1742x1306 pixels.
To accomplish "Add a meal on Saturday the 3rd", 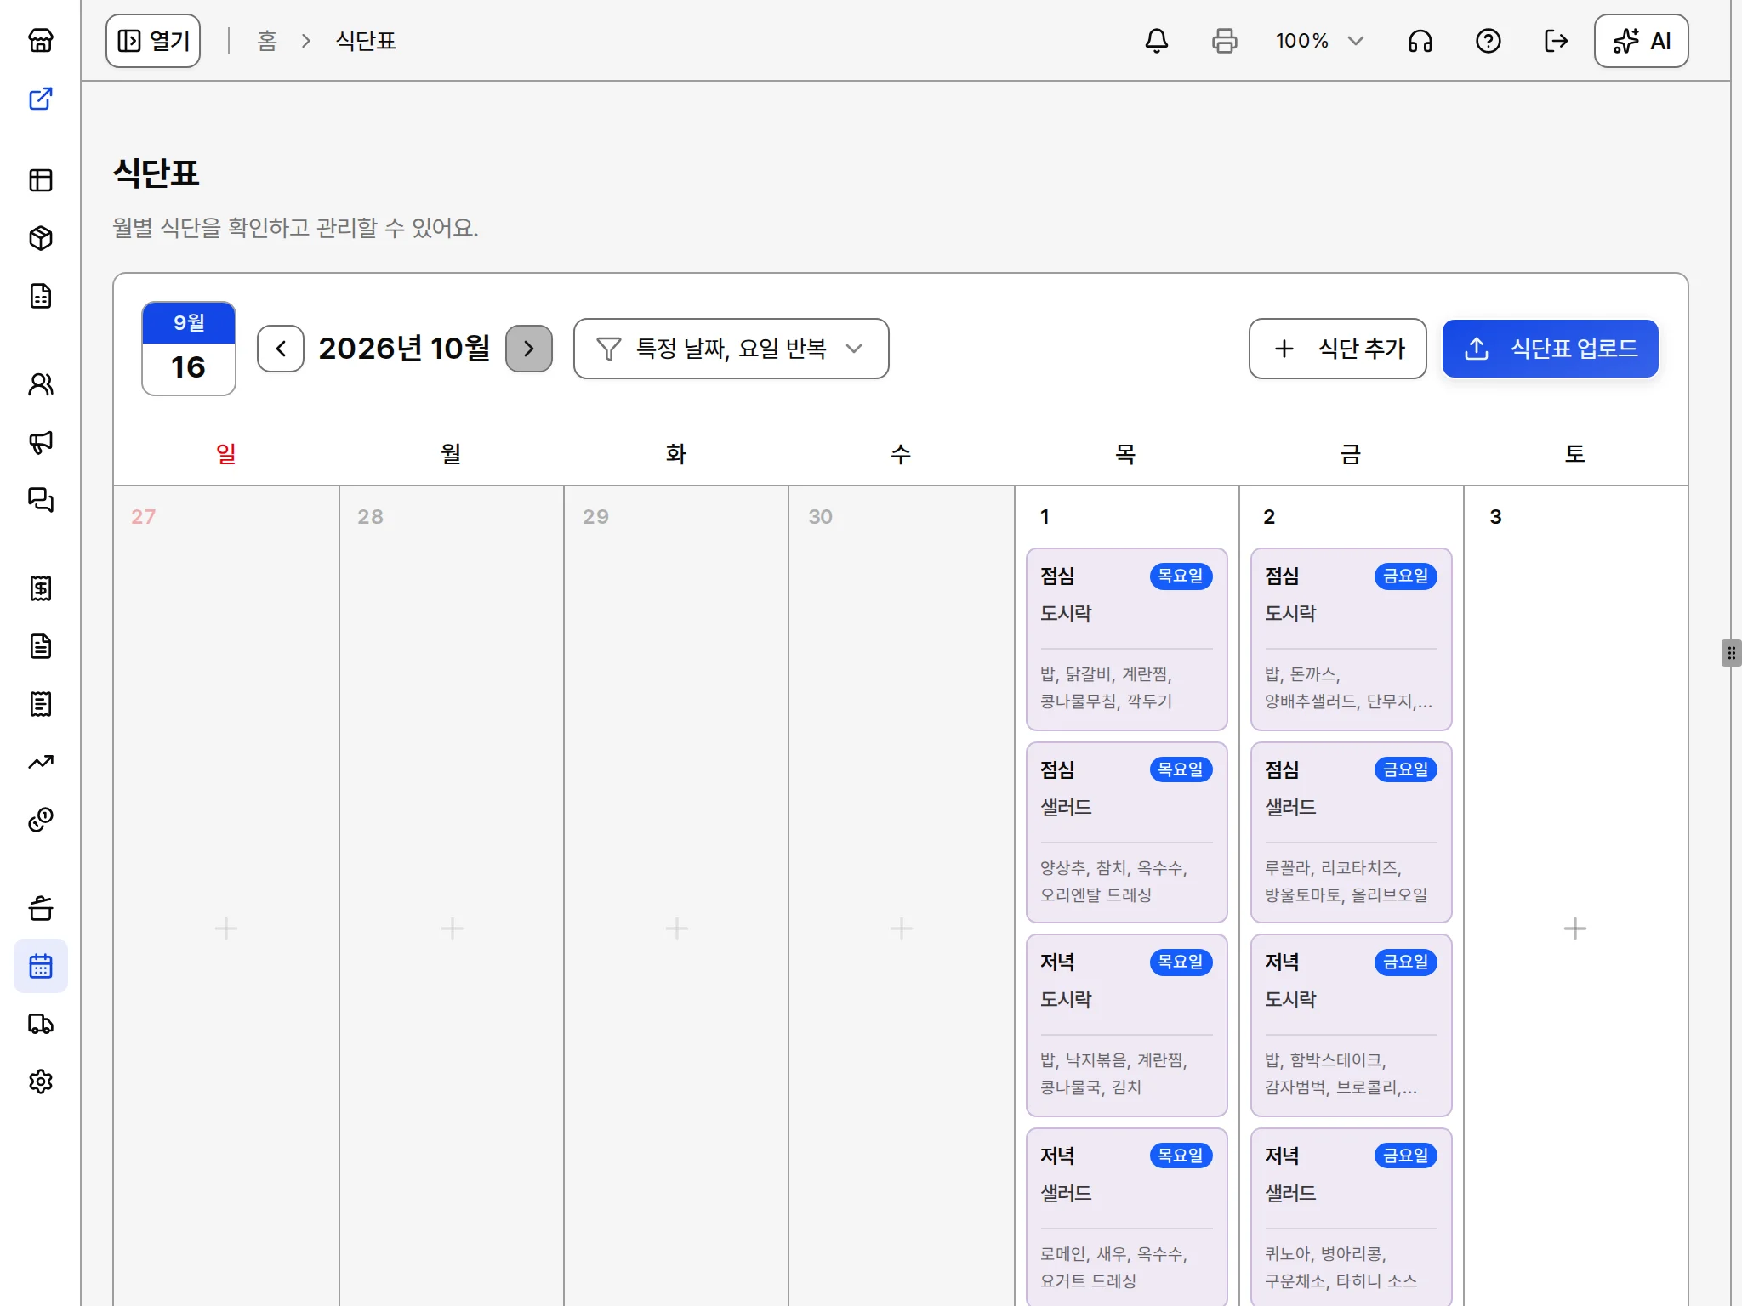I will tap(1575, 928).
